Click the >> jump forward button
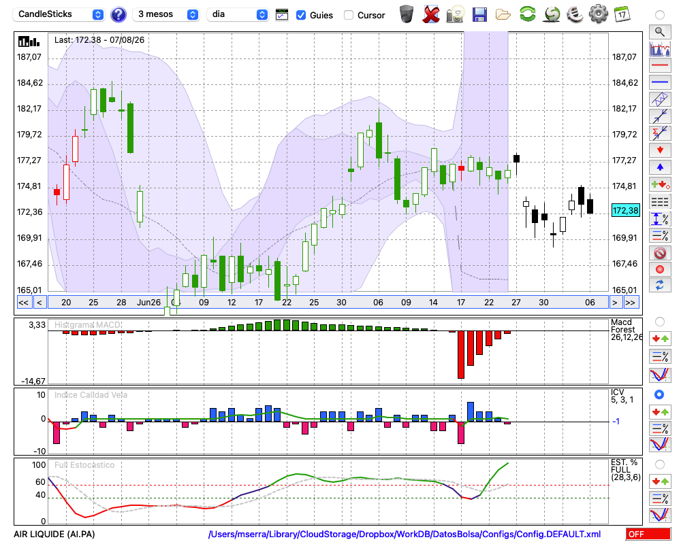 pos(631,303)
